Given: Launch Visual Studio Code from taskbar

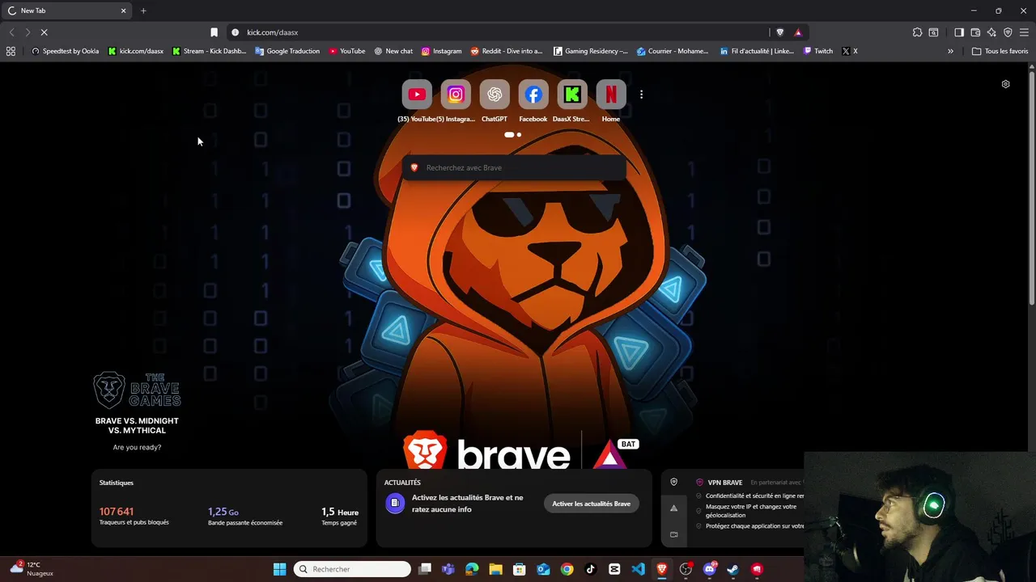Looking at the screenshot, I should 638,569.
